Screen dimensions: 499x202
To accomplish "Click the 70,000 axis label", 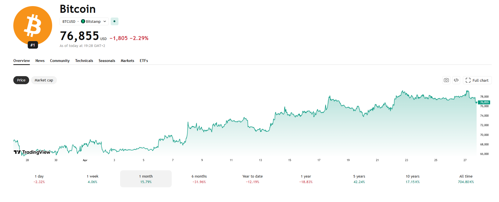I will (x=484, y=135).
